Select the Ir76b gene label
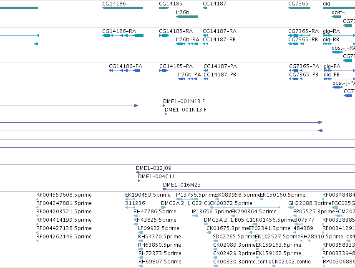Image resolution: width=355 pixels, height=268 pixels. (182, 13)
